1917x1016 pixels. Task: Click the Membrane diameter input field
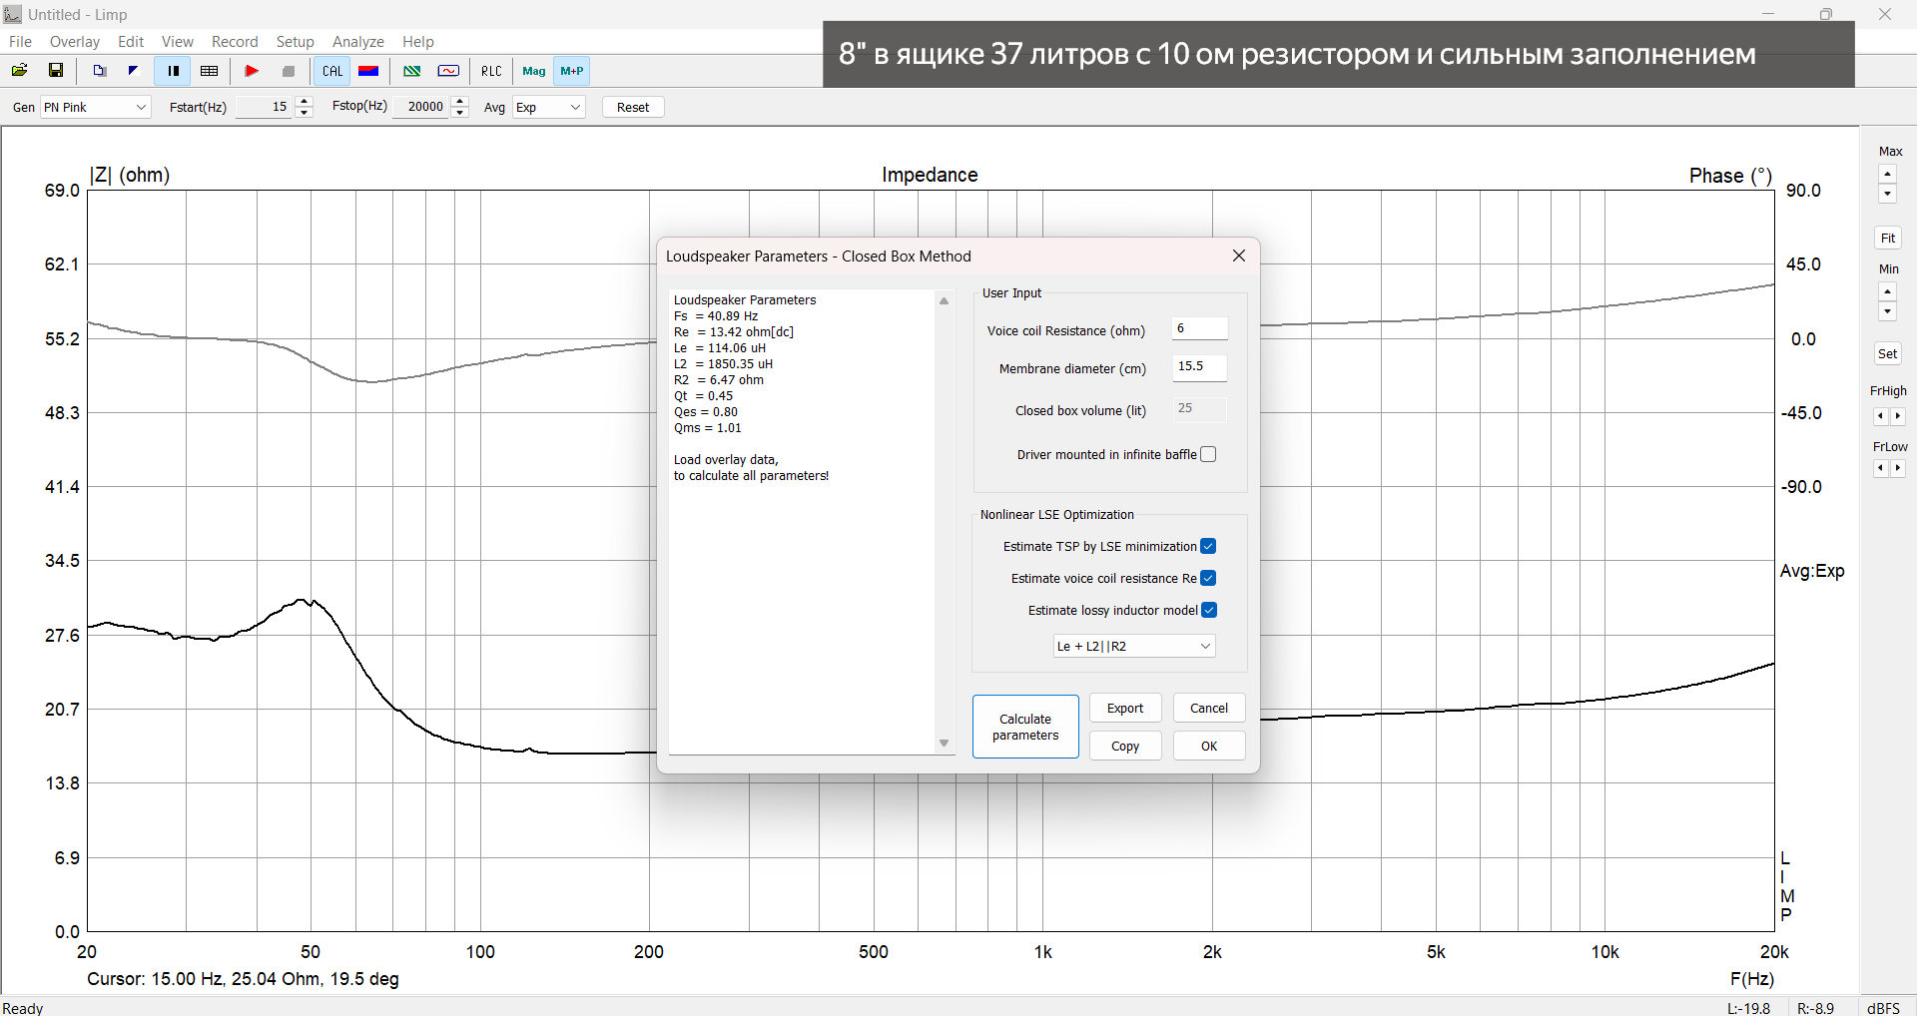tap(1199, 366)
